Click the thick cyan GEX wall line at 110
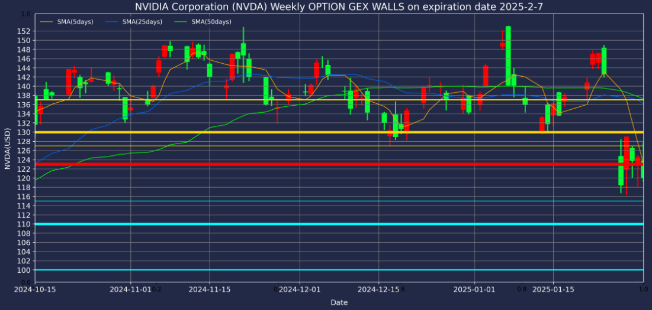The height and width of the screenshot is (310, 652). click(339, 224)
